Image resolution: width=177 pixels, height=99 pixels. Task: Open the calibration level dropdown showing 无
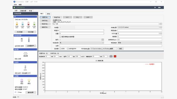[x=82, y=43]
